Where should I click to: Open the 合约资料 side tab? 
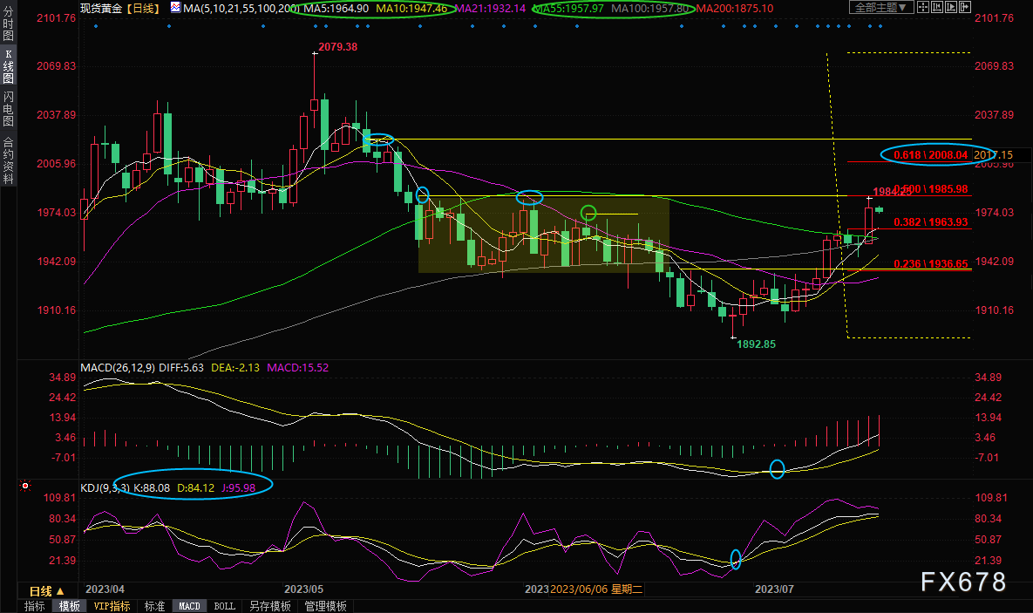coord(8,160)
